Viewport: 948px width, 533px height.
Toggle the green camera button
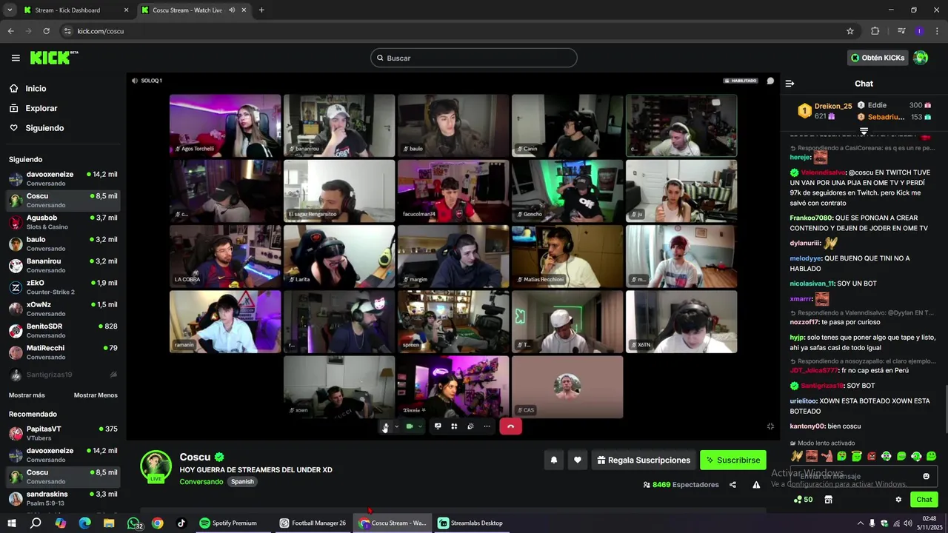[x=410, y=426]
